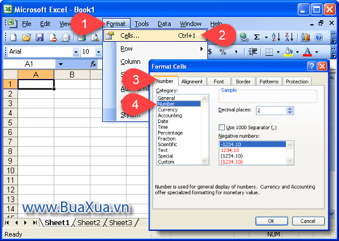This screenshot has width=339, height=241.
Task: Increase decimal places with spinner up arrow
Action: pos(290,108)
